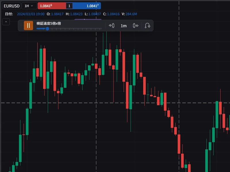Viewport: 230px width, 172px height.
Task: Click the open price value 1.08417
Action: click(57, 14)
